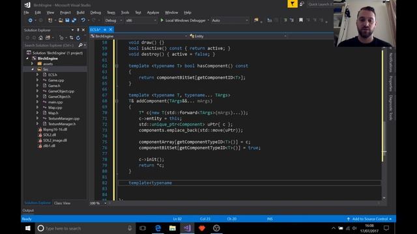Open the Build menu
417x234 pixels.
pyautogui.click(x=80, y=12)
